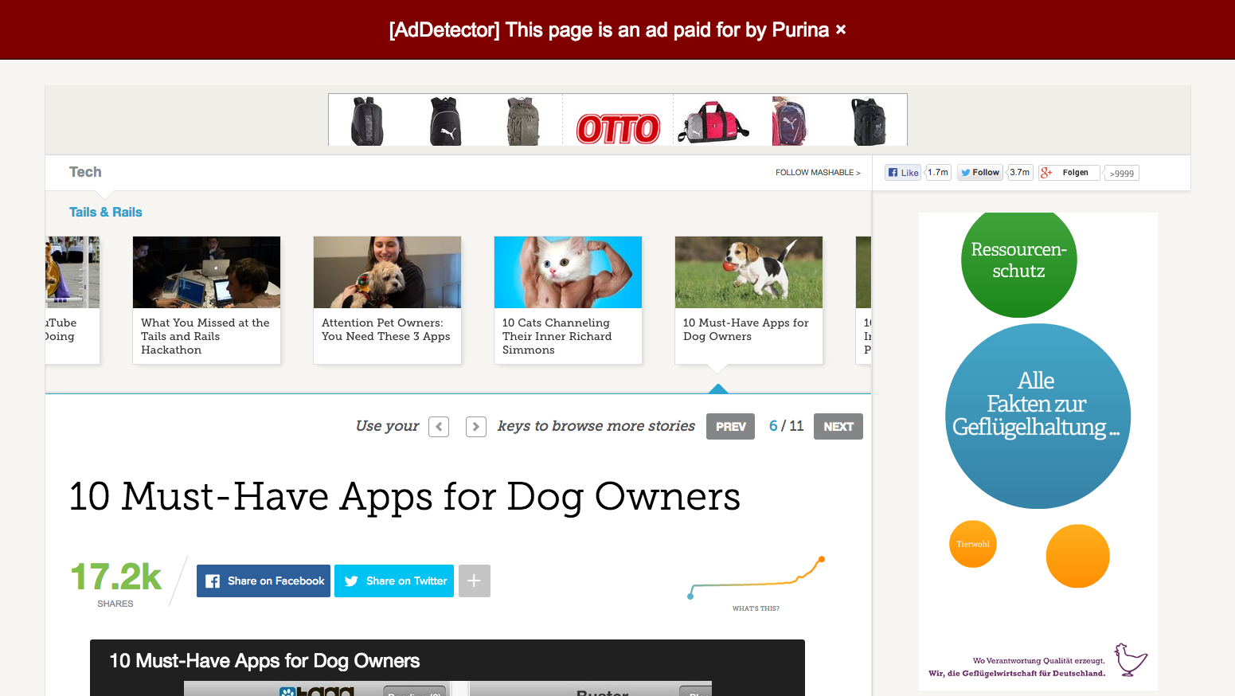Click the OTTO logo in banner ad

tap(618, 128)
